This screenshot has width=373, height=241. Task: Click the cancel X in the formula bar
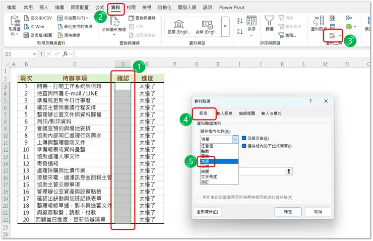pos(49,54)
